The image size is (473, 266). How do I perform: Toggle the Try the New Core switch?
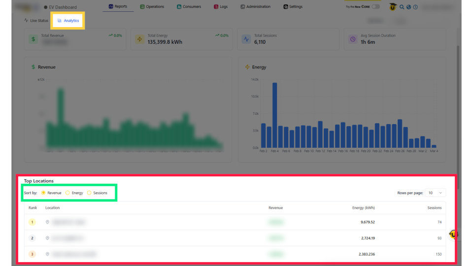375,7
